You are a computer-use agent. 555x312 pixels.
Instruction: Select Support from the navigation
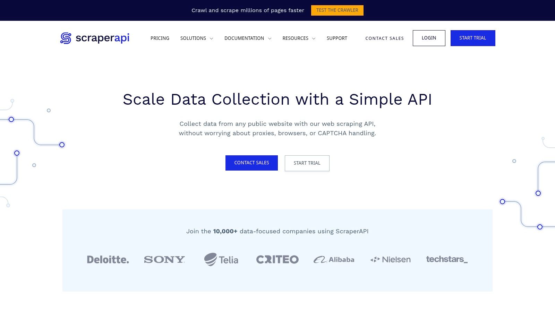tap(336, 38)
